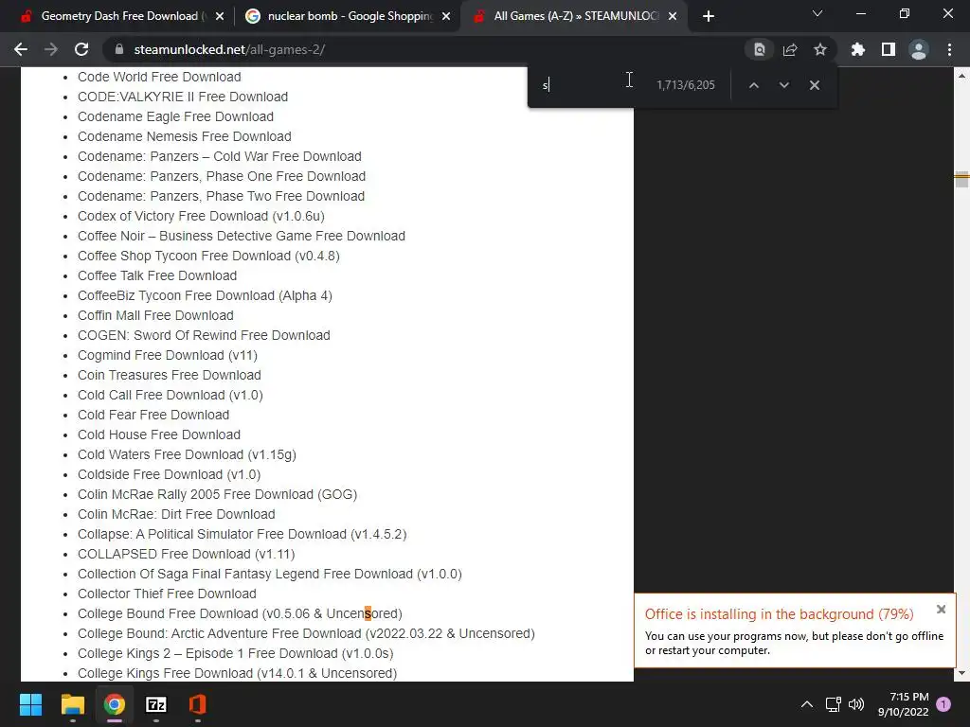970x727 pixels.
Task: Open Collection Of Saga Final Fantasy Legend link
Action: tap(270, 574)
